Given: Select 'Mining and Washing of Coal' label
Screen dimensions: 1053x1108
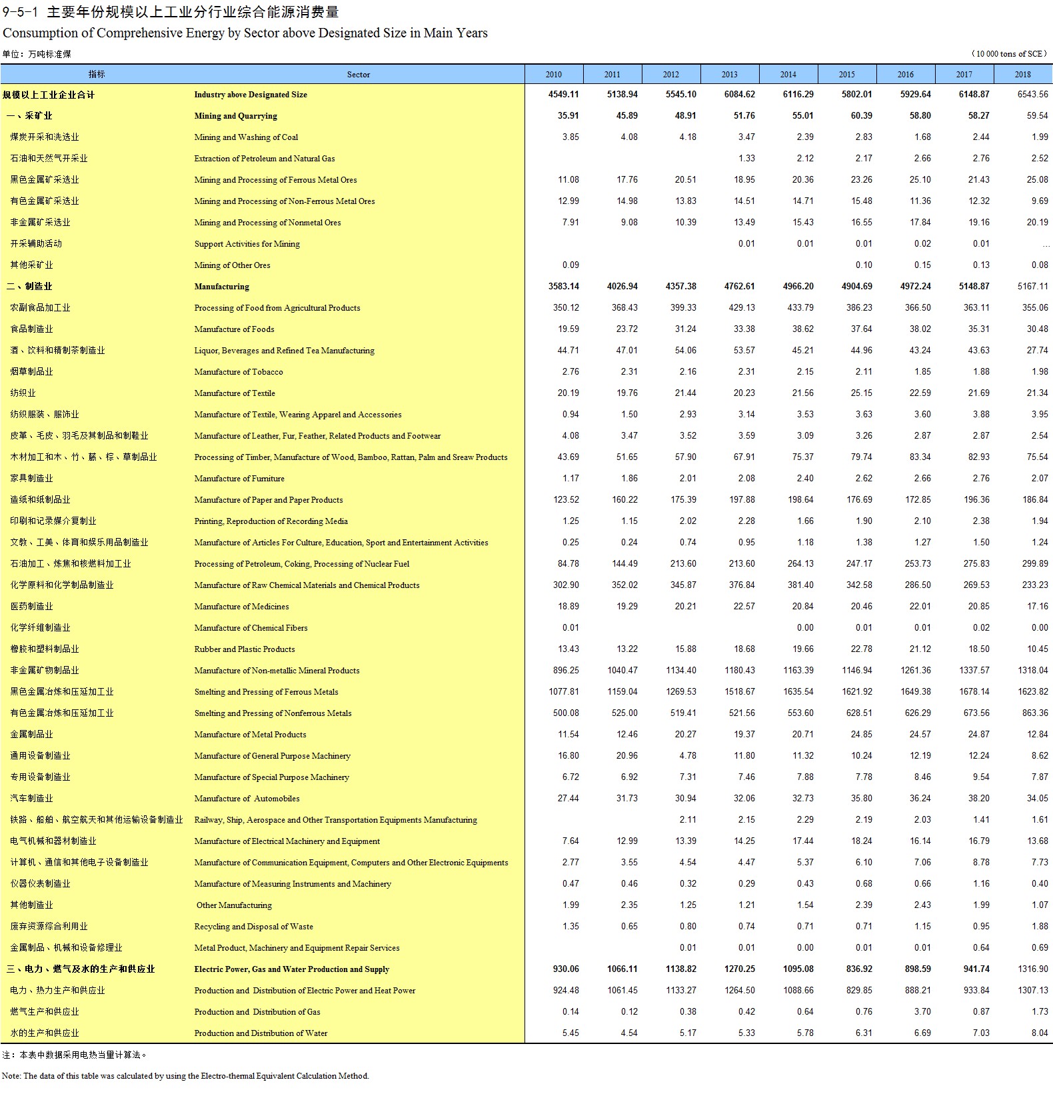Looking at the screenshot, I should [246, 137].
